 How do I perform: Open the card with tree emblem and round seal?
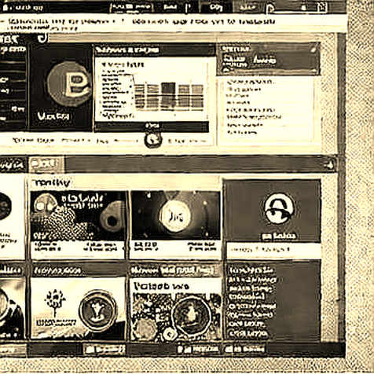[x=78, y=308]
